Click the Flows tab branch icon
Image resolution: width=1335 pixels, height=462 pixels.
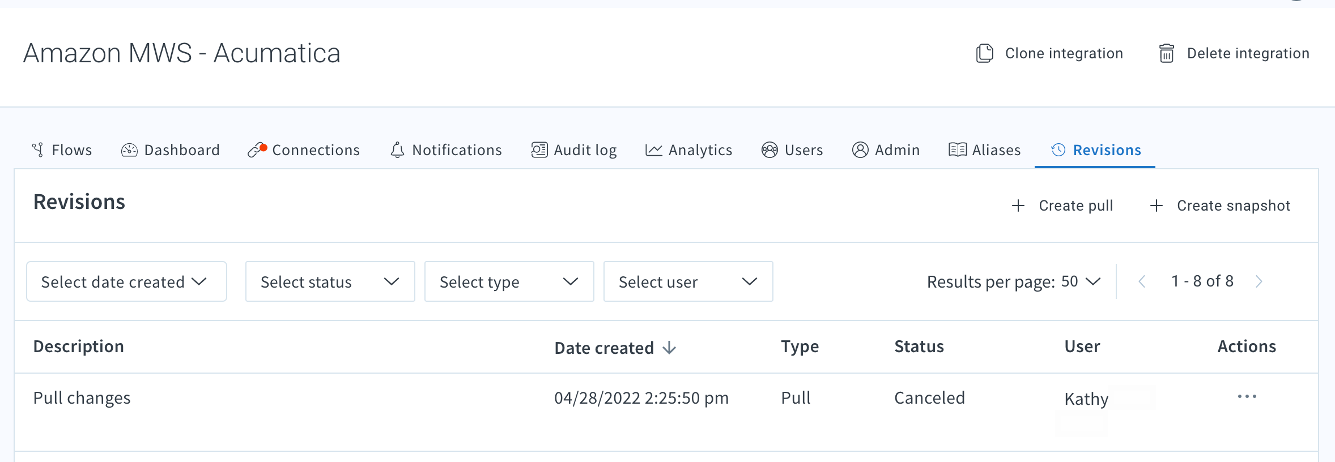(38, 150)
